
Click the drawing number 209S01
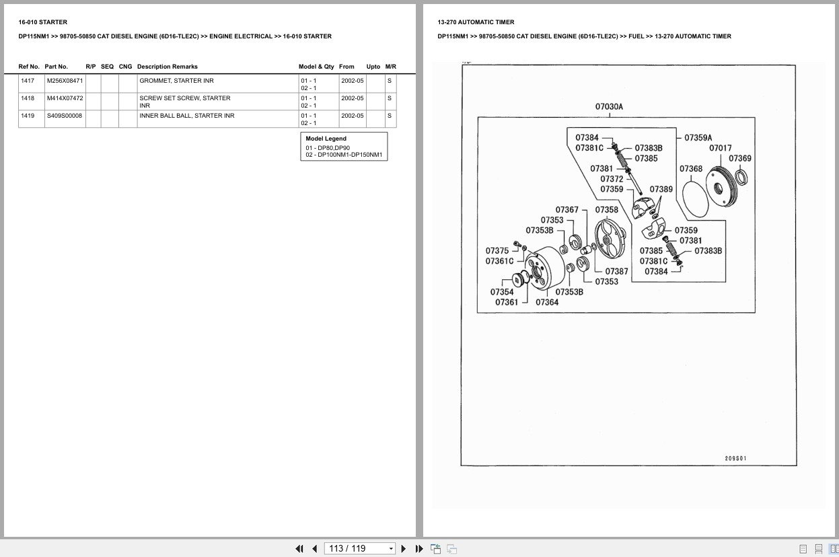735,459
